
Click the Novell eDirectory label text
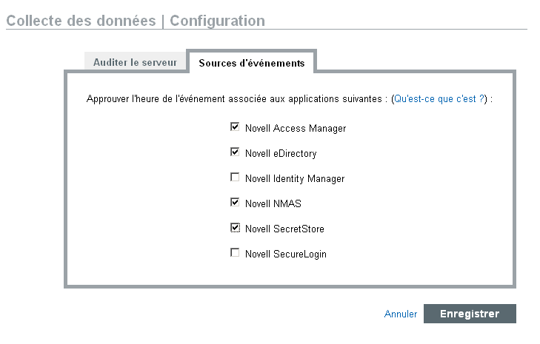(x=281, y=153)
